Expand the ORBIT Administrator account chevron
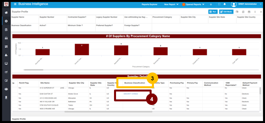 tap(260, 4)
